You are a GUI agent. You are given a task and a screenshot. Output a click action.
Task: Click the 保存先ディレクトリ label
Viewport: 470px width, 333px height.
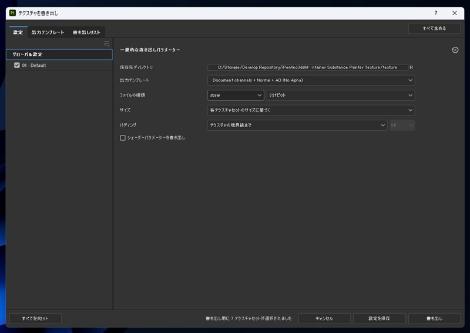click(136, 67)
